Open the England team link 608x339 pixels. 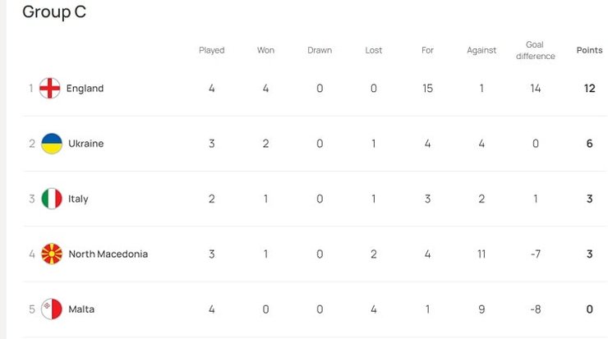[x=85, y=89]
